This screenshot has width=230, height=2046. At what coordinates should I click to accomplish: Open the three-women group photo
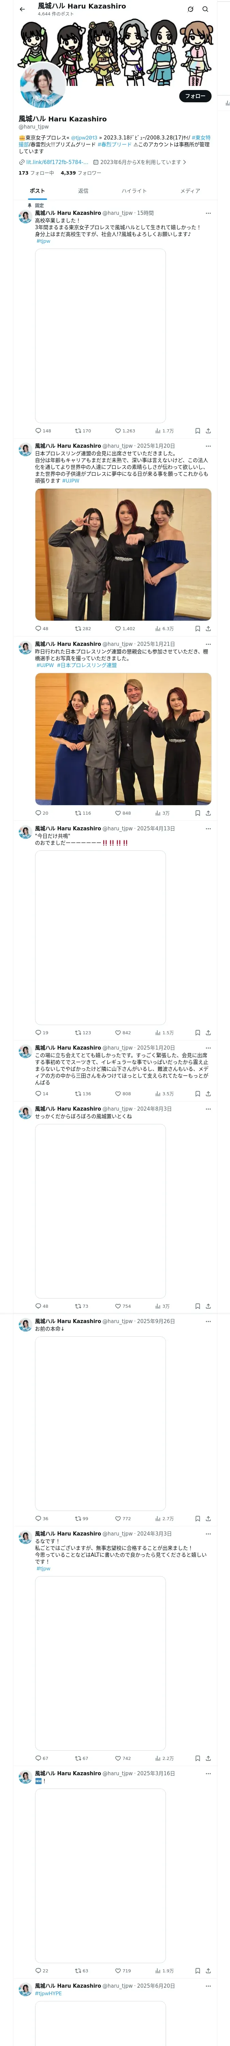(123, 554)
